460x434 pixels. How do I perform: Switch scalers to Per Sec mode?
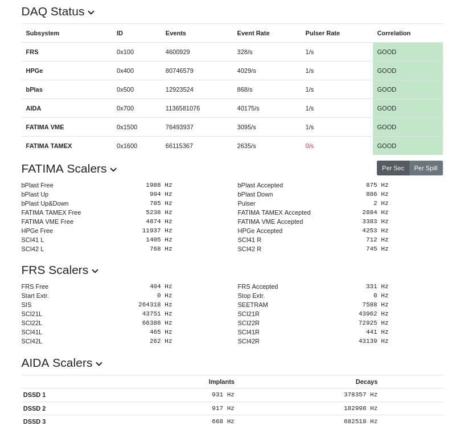click(393, 168)
